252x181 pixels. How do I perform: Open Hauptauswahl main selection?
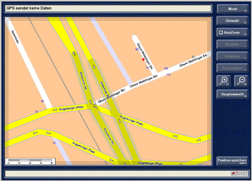pyautogui.click(x=232, y=94)
